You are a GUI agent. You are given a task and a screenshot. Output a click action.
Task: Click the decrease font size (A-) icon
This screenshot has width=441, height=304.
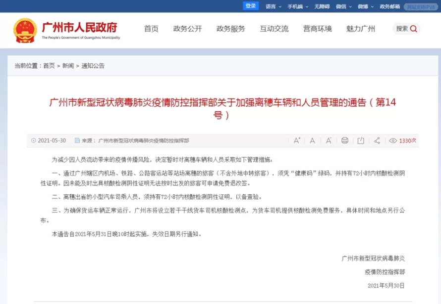[328, 140]
